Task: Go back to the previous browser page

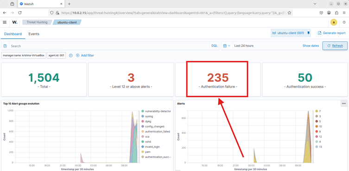Action: point(5,13)
